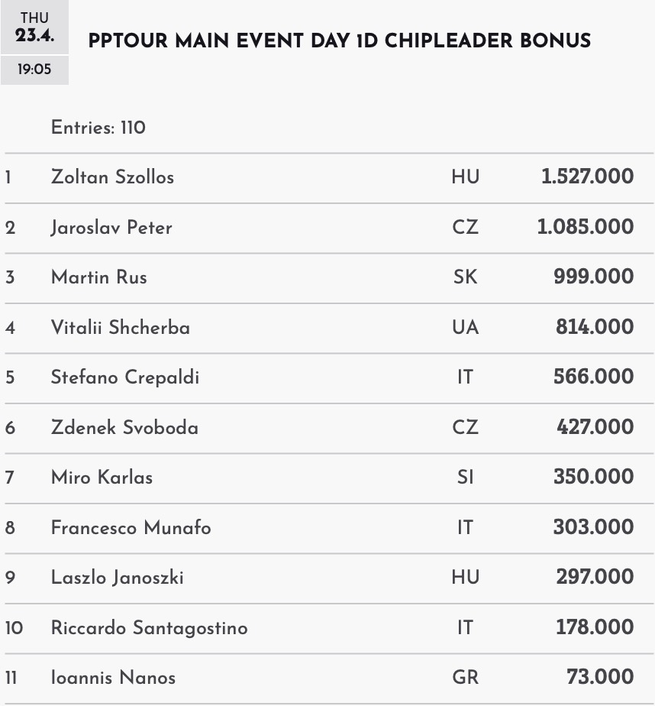
Task: Click the 1.527.000 chip count
Action: pyautogui.click(x=587, y=177)
